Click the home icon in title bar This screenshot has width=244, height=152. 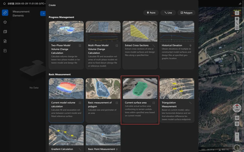(x=4, y=3)
